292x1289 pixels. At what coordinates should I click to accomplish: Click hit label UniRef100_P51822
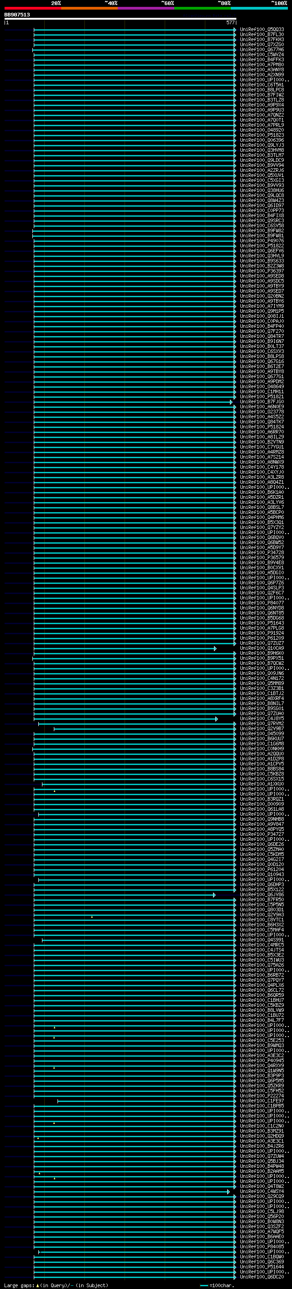point(262,246)
